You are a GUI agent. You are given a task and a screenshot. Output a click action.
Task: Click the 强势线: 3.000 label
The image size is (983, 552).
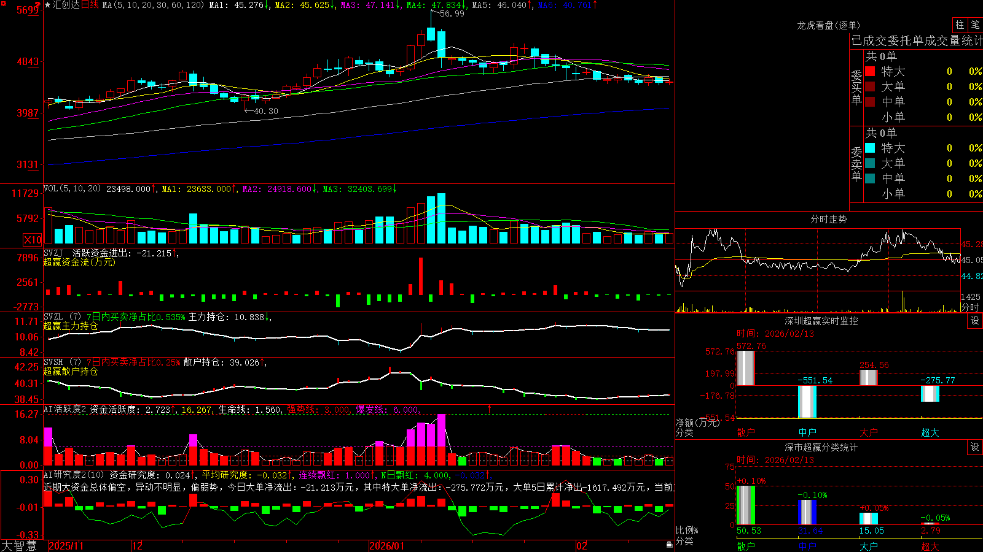(x=319, y=409)
